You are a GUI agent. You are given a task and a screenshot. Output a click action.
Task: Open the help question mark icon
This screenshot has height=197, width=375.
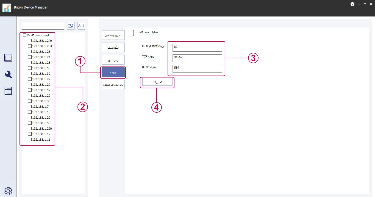tap(352, 4)
